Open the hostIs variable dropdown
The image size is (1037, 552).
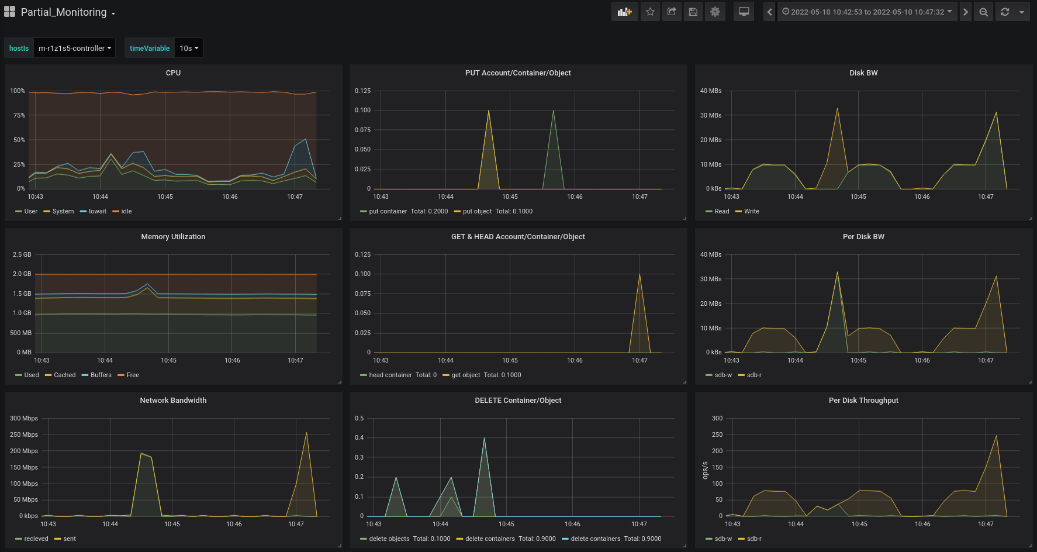click(x=74, y=49)
